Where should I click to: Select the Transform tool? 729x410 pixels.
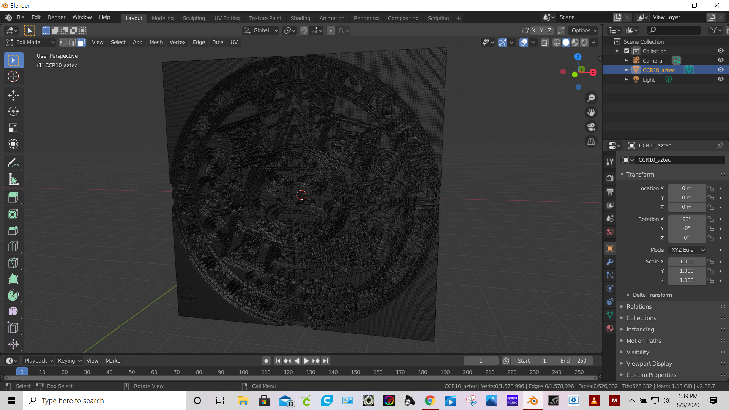click(13, 144)
